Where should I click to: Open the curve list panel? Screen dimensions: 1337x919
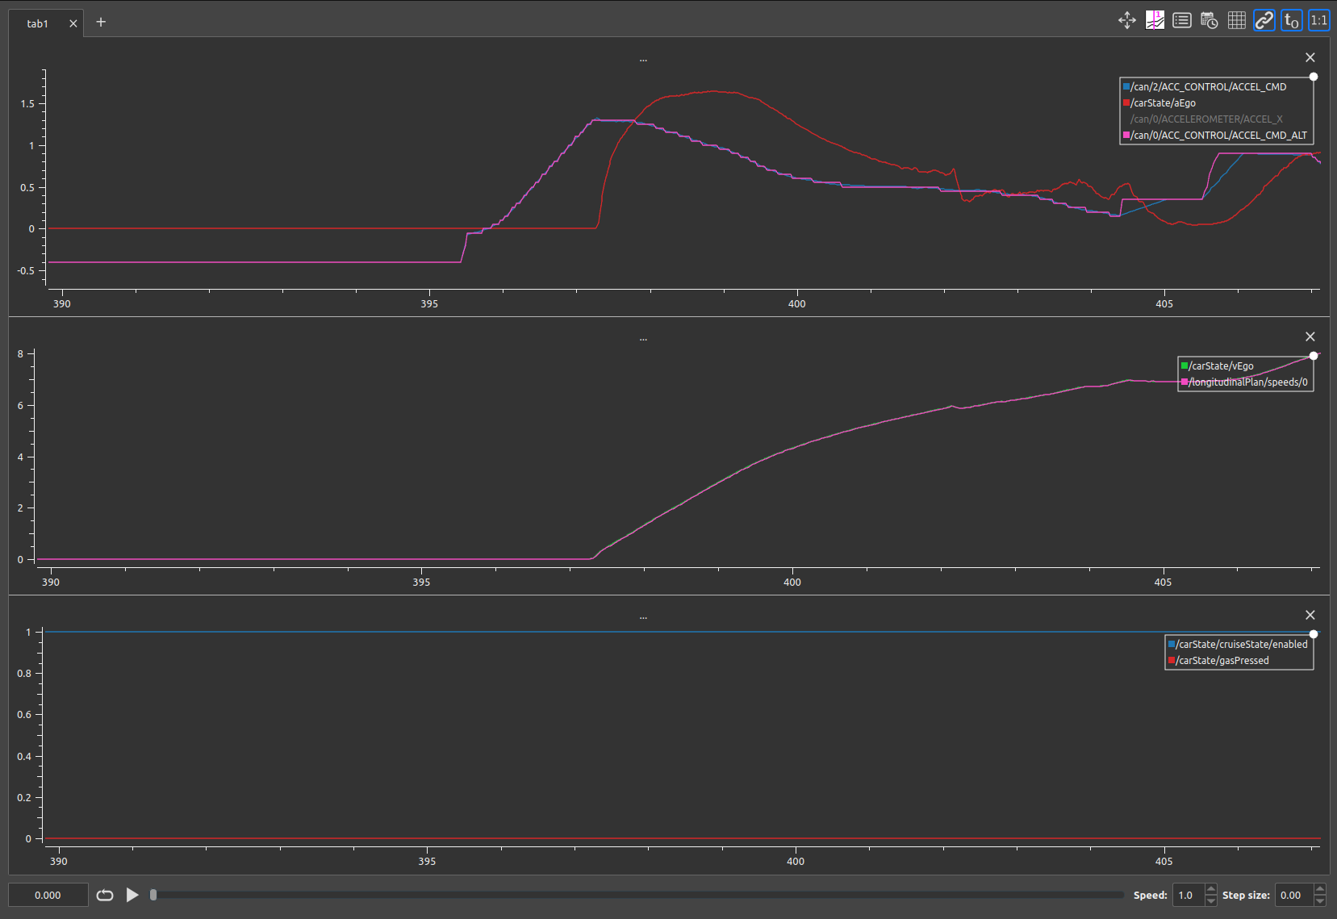pyautogui.click(x=1182, y=20)
